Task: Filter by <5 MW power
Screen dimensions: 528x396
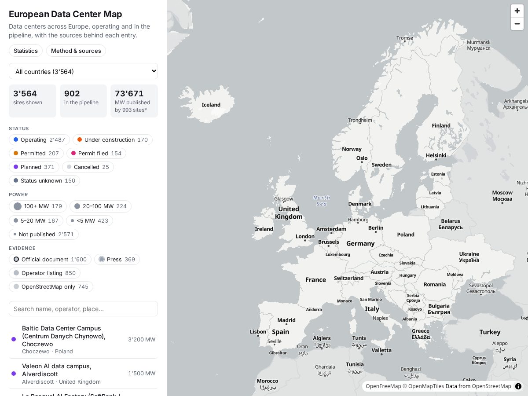Action: (89, 221)
